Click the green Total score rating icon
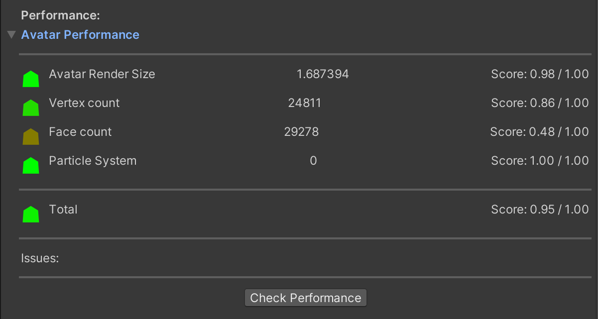Image resolution: width=598 pixels, height=319 pixels. click(31, 214)
